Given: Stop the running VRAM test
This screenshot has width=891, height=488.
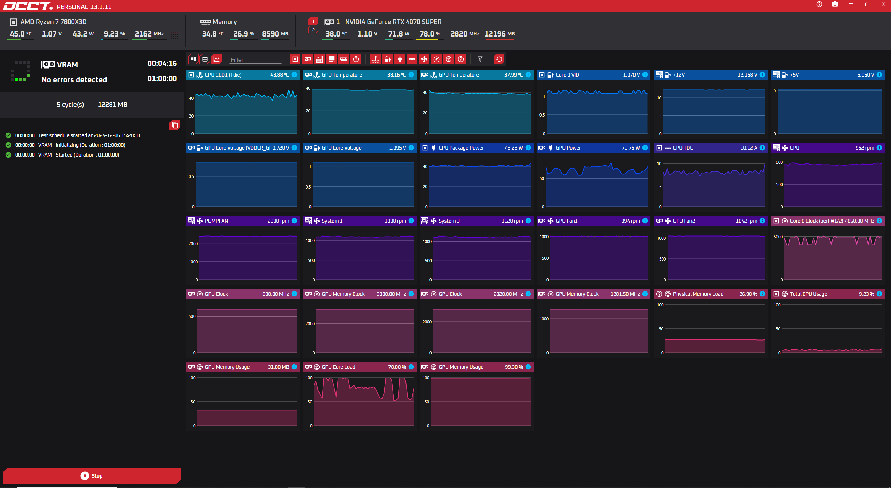Looking at the screenshot, I should click(x=92, y=475).
